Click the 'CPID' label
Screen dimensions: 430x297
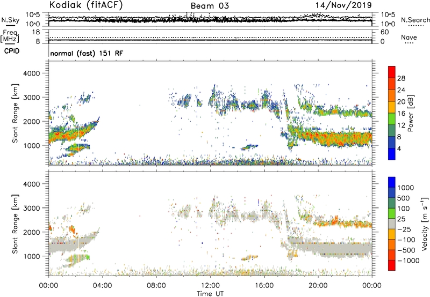point(12,51)
